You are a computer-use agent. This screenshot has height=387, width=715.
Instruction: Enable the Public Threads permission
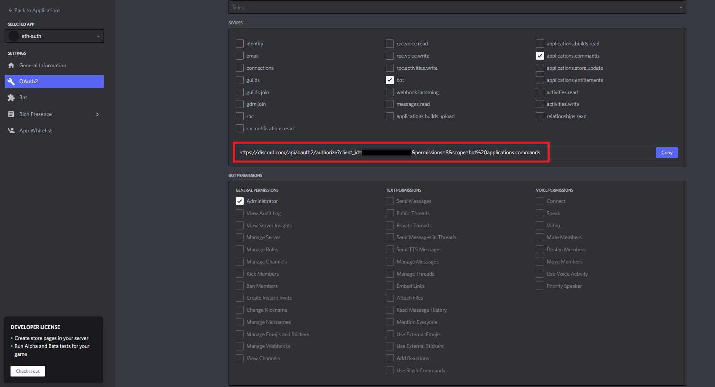point(390,213)
